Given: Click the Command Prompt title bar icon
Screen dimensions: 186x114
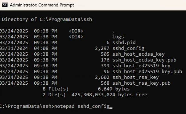Looking at the screenshot, I should 5,5.
